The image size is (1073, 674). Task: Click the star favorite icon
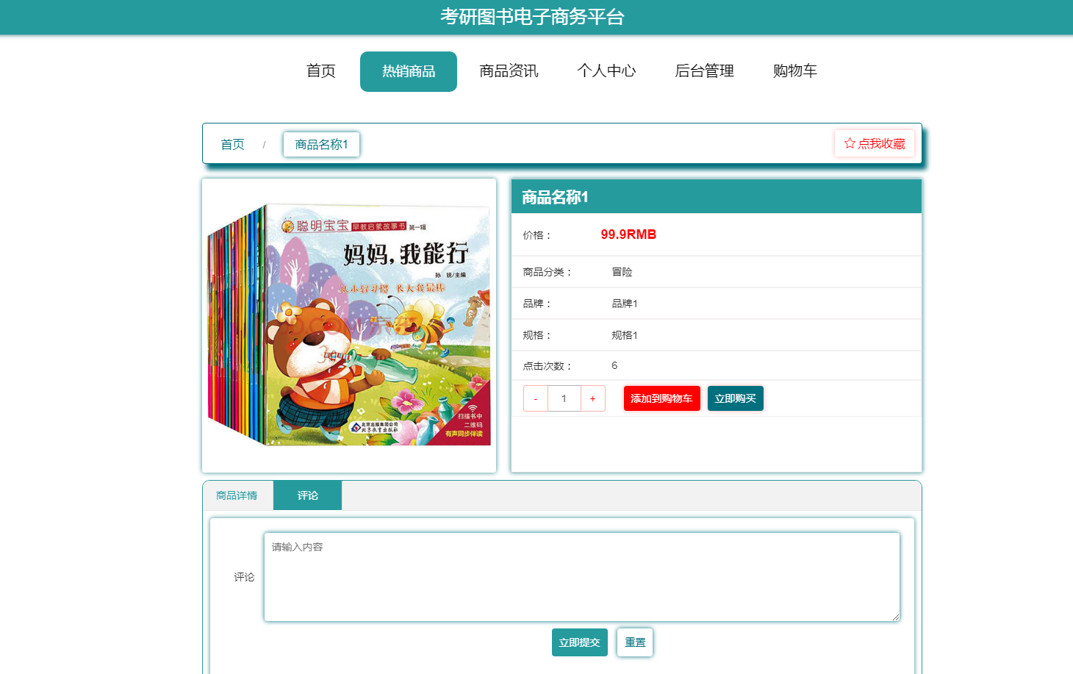[x=850, y=143]
